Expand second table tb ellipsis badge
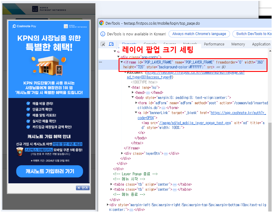The image size is (274, 213). (174, 190)
